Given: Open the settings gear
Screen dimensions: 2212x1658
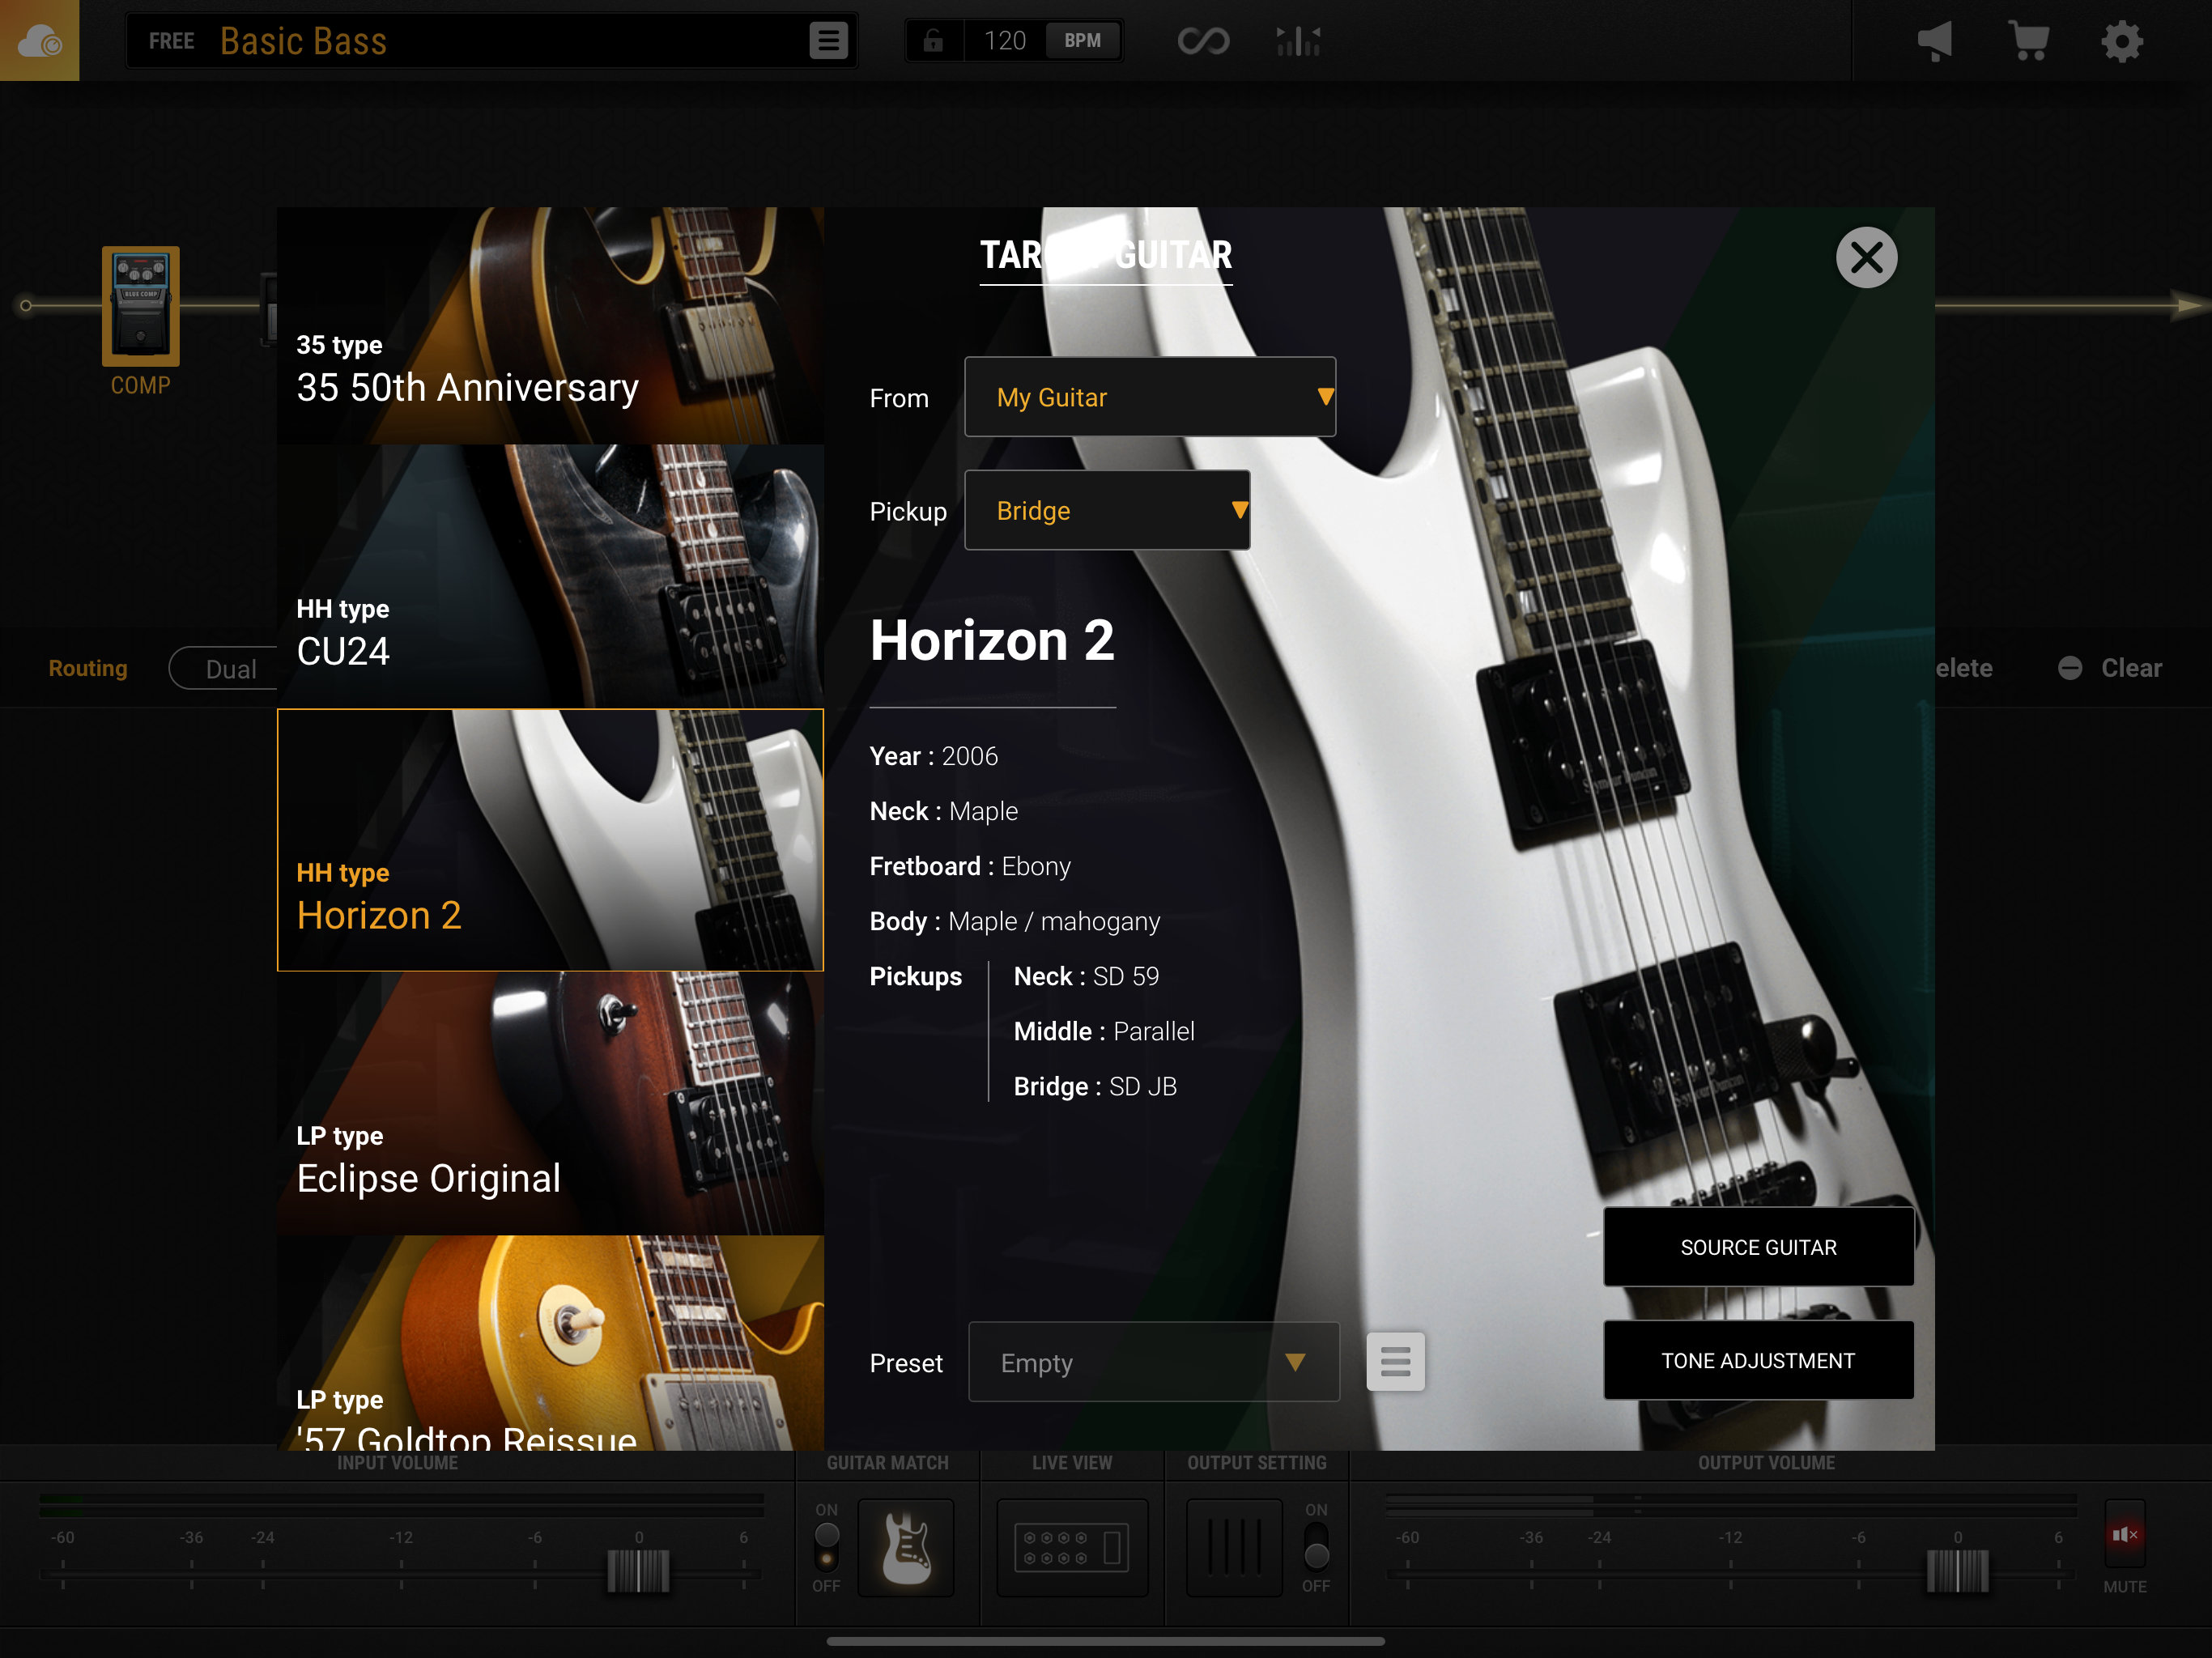Looking at the screenshot, I should point(2122,40).
